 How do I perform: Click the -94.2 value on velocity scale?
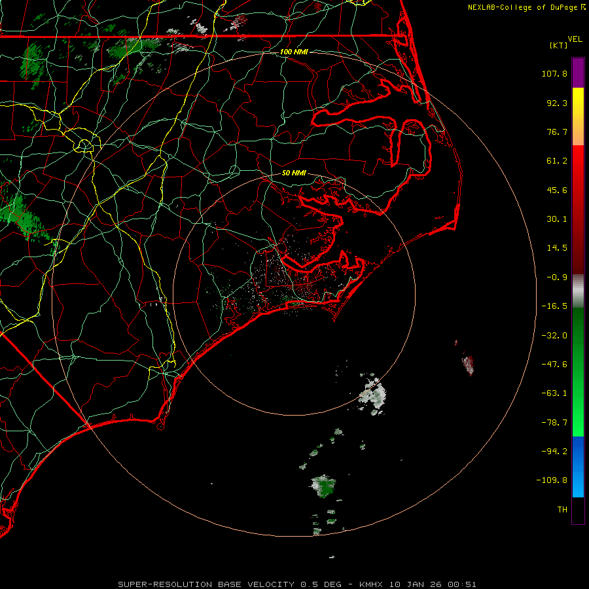[x=554, y=451]
